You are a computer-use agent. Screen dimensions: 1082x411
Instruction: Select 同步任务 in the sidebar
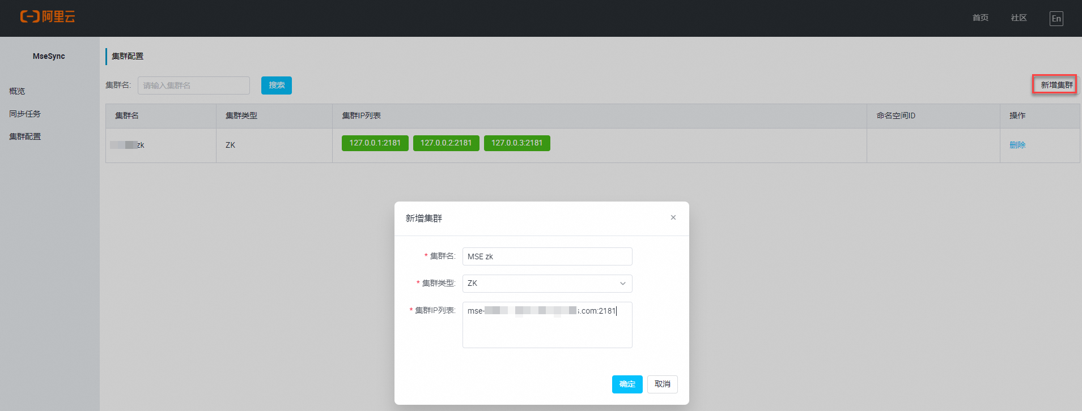[25, 114]
